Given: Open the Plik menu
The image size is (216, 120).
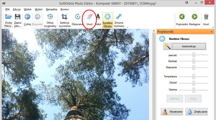Looking at the screenshot, I should point(7,9).
